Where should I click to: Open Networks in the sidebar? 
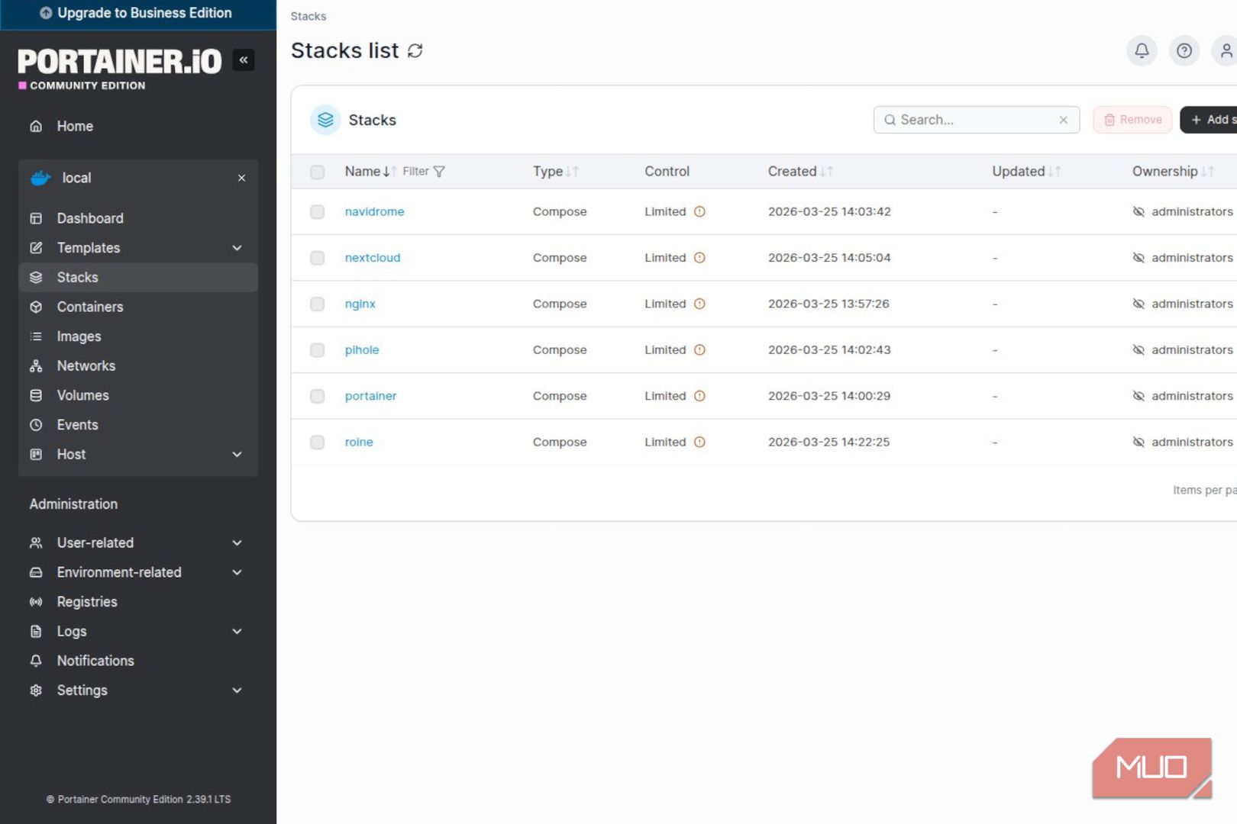pyautogui.click(x=138, y=366)
